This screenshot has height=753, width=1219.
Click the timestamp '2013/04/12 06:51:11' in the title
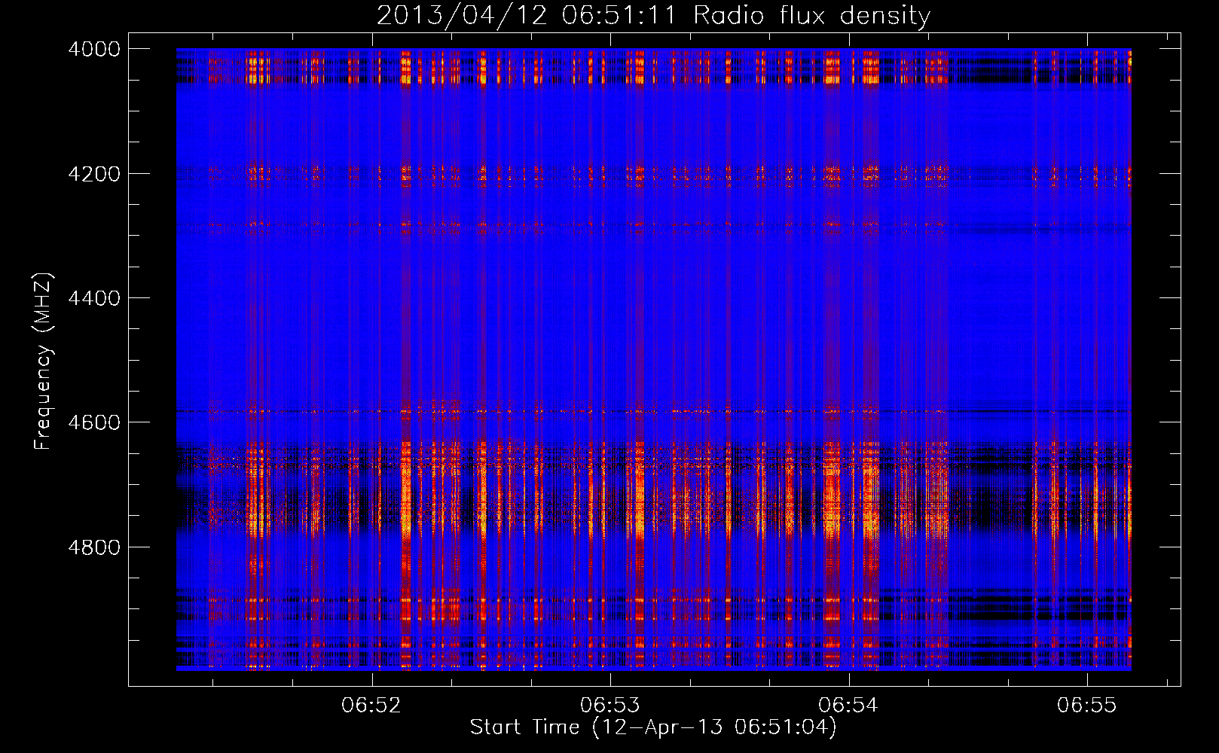(527, 15)
